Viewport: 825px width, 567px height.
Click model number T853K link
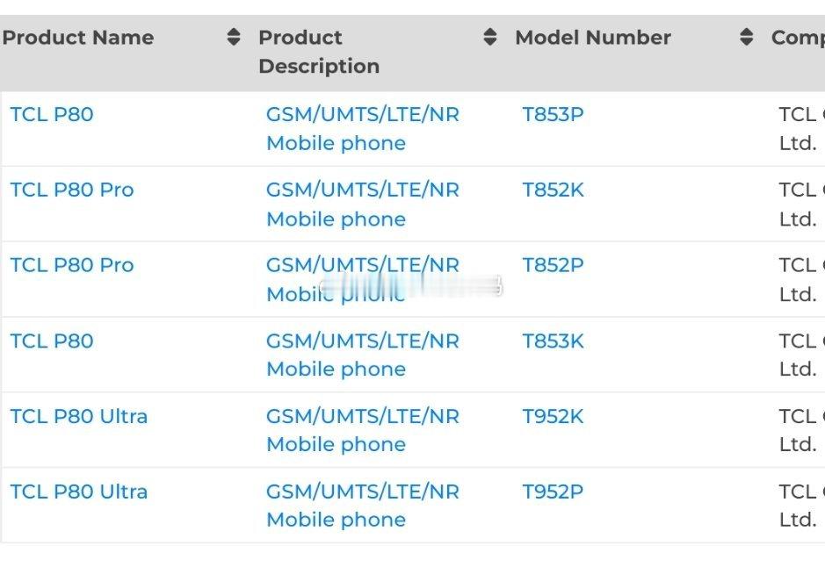(553, 341)
